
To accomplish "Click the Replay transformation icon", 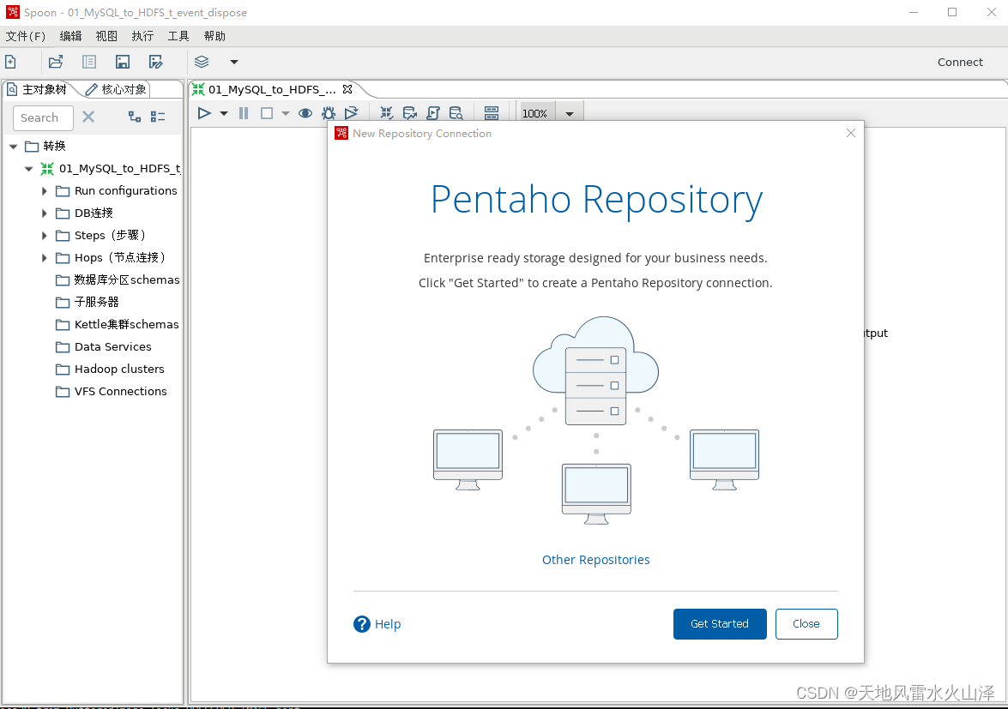I will 351,113.
